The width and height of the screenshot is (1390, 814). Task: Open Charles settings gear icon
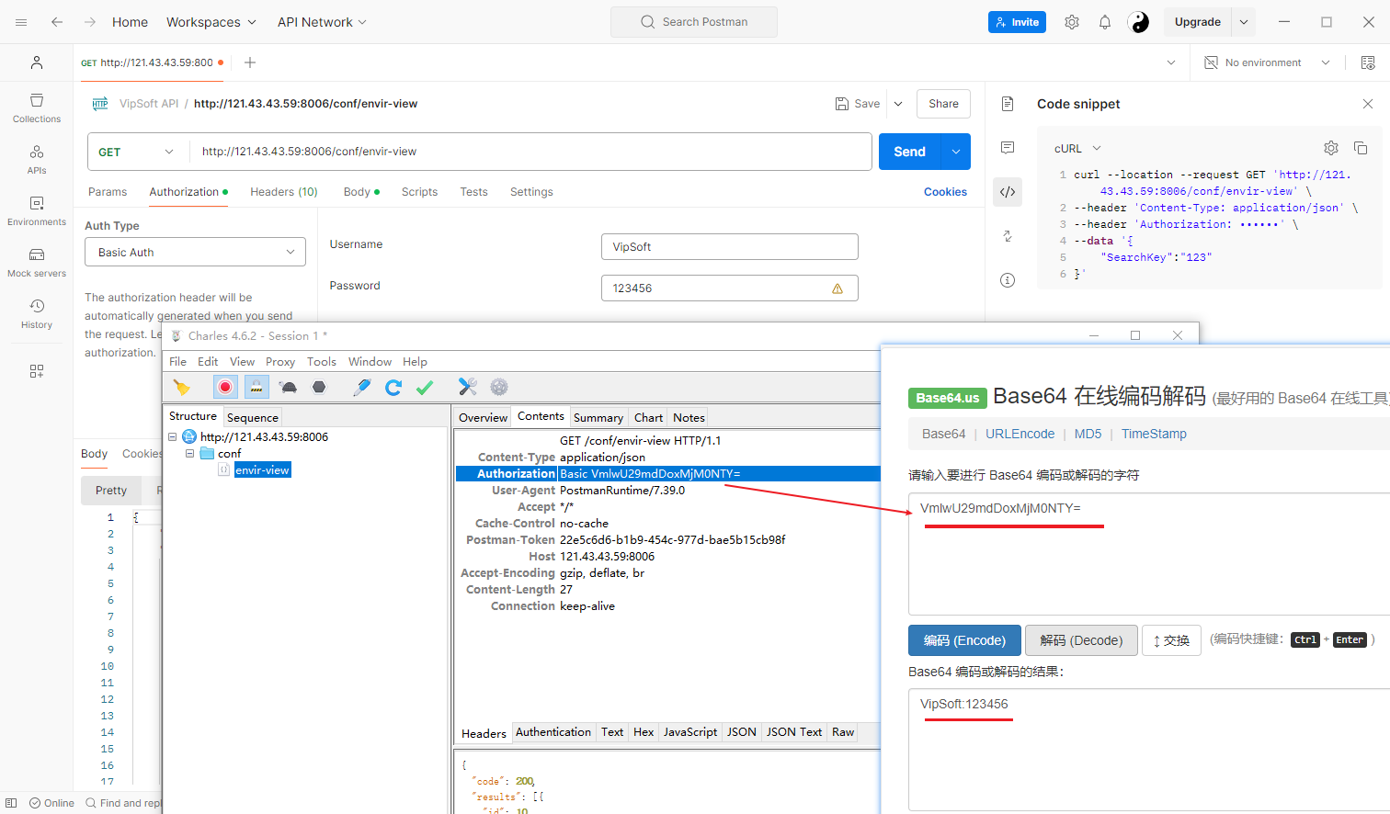click(x=499, y=387)
